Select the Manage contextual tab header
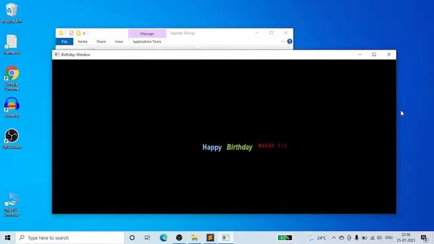This screenshot has width=434, height=244. 147,33
